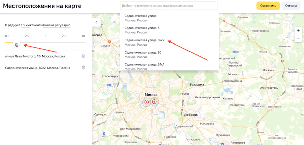Click the radius slider handle

16,43
